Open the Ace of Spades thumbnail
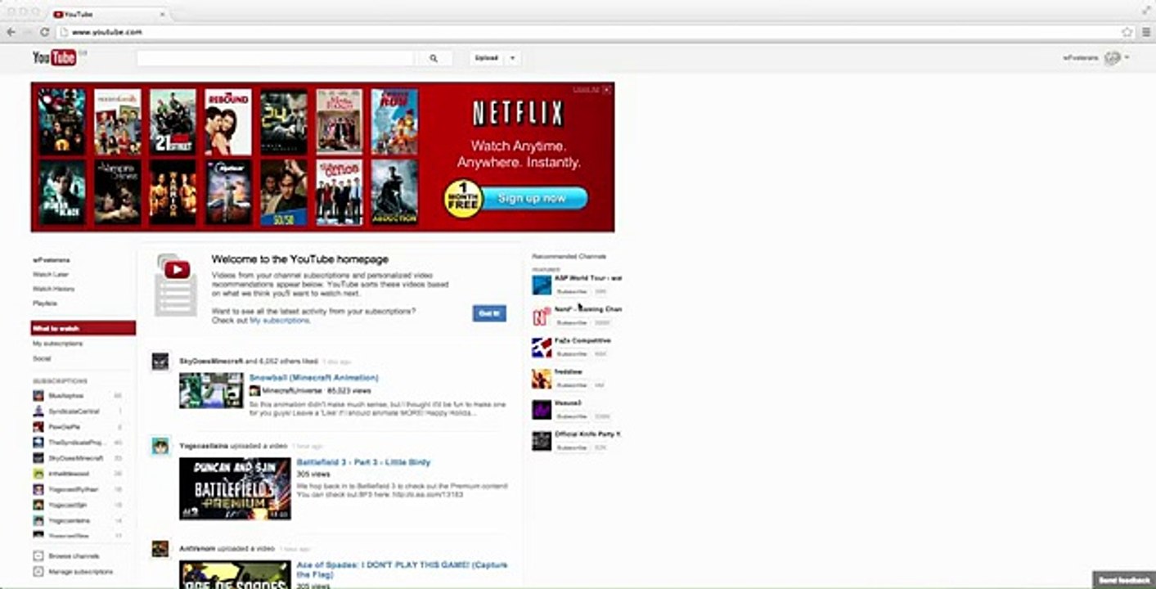 click(236, 575)
